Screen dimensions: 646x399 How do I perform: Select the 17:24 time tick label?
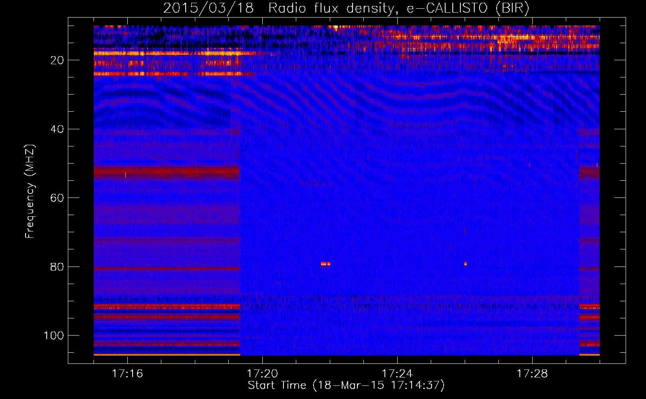tap(397, 373)
